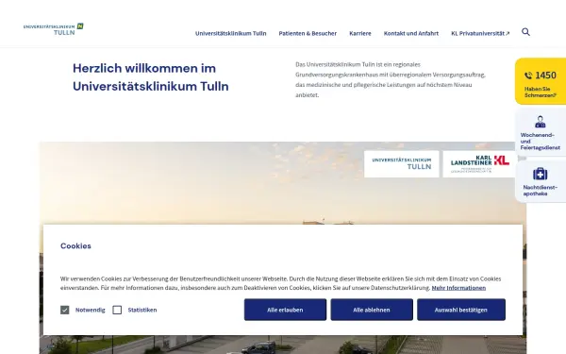Viewport: 566px width, 354px height.
Task: Open the Kontakt und Anfahrt menu
Action: [411, 33]
